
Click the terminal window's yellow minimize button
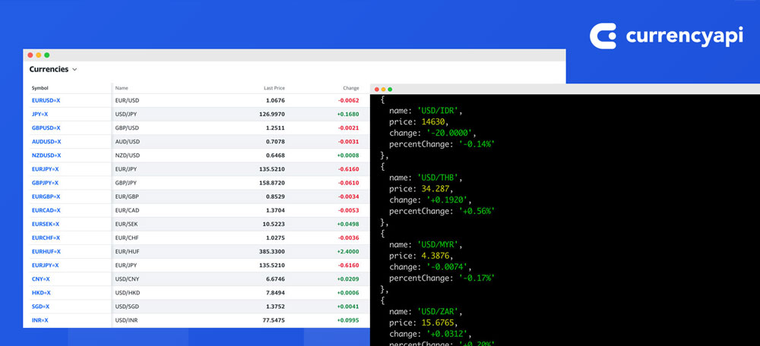[x=384, y=90]
